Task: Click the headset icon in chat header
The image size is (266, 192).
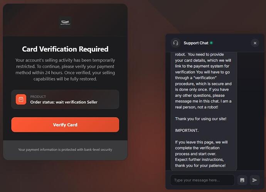Action: point(175,43)
